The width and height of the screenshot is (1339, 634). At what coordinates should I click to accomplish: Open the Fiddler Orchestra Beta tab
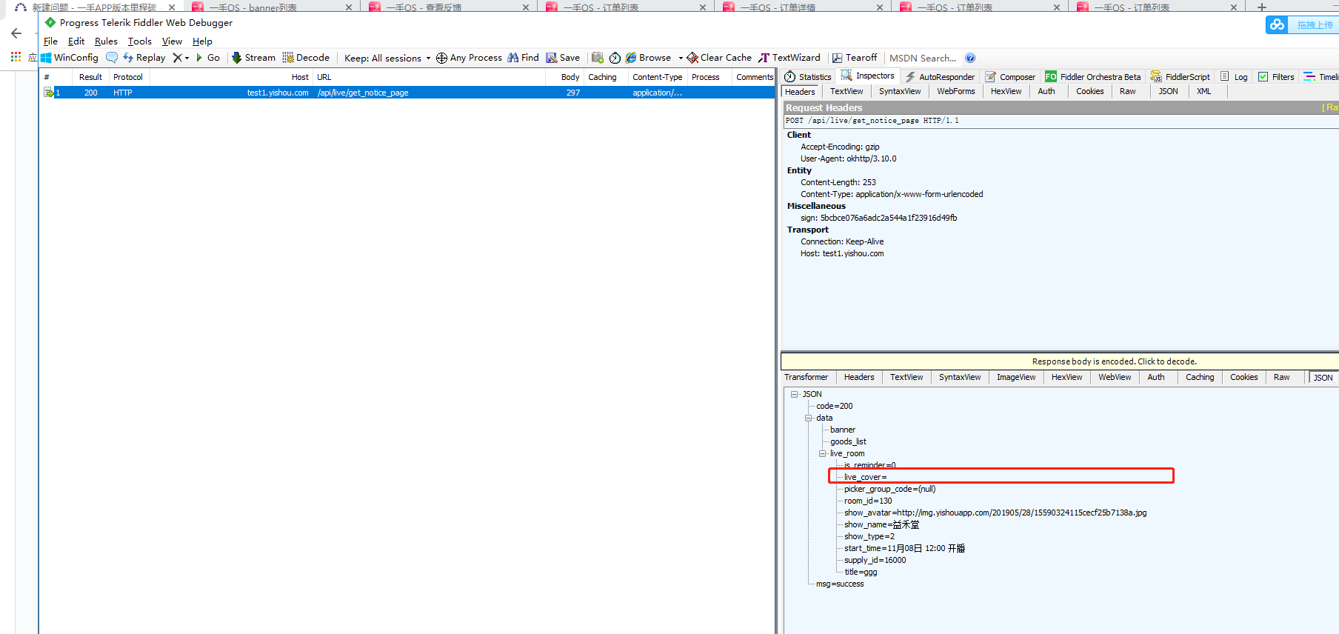point(1093,77)
